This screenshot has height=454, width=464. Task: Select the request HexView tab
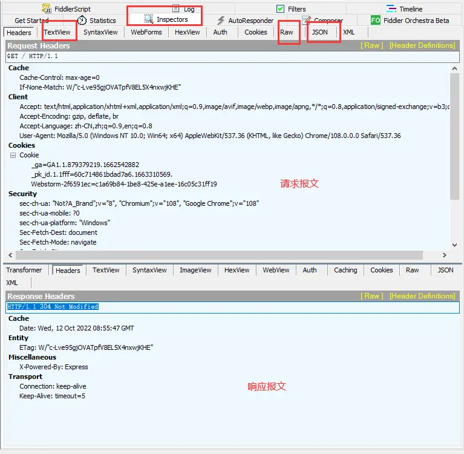point(187,32)
